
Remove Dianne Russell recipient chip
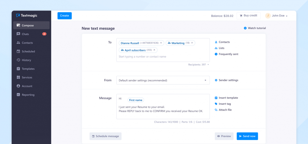coord(161,43)
